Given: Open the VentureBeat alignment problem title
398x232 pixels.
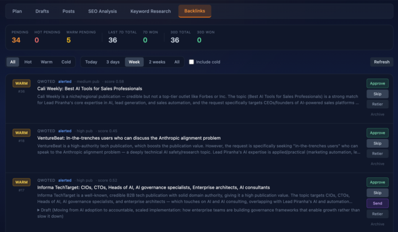Looking at the screenshot, I should pos(129,138).
